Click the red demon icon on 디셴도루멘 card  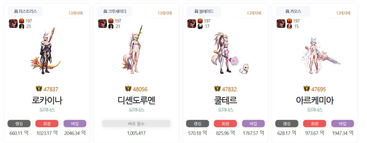(x=103, y=24)
